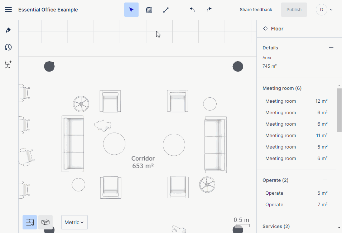Collapse the Details section
Image resolution: width=342 pixels, height=233 pixels.
coord(330,48)
